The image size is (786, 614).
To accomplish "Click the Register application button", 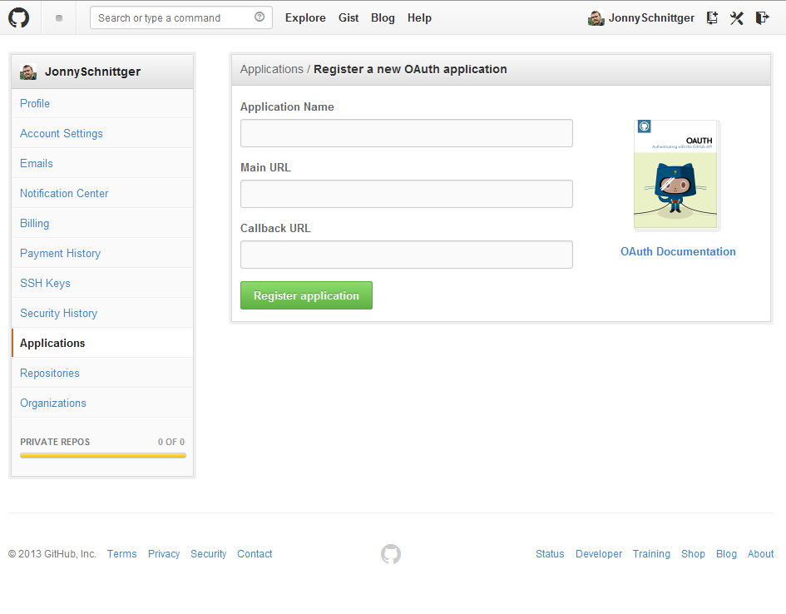I will [x=306, y=295].
